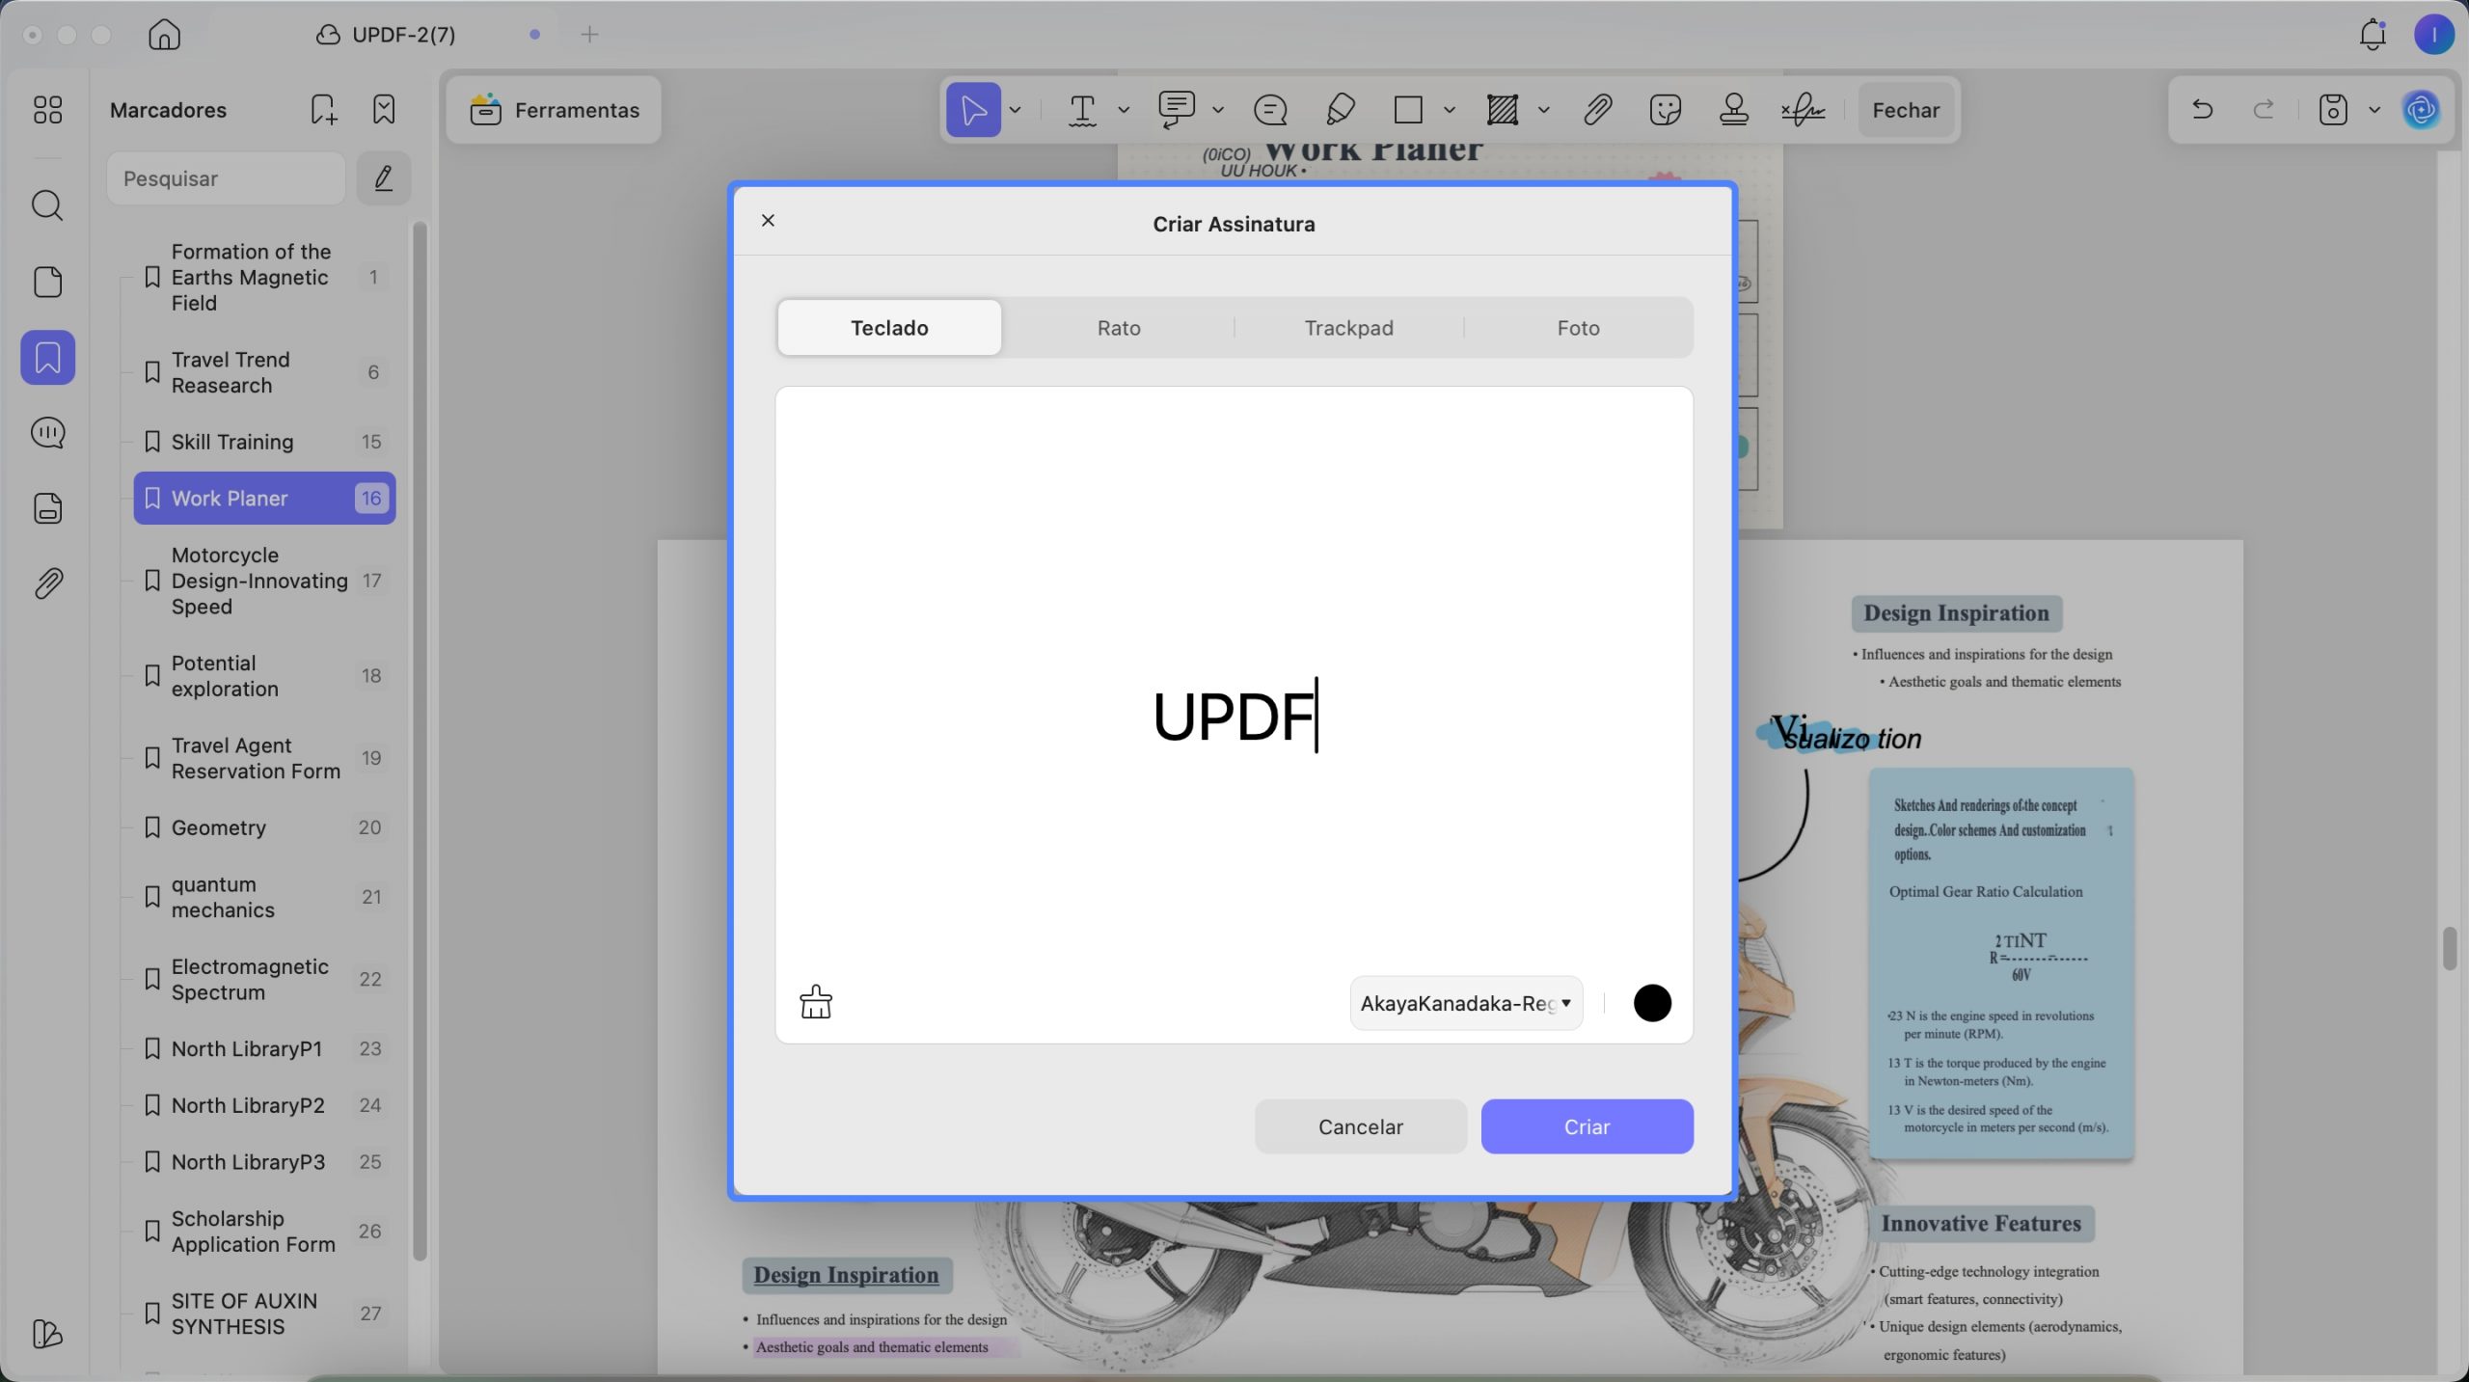Expand hatched area tool options arrow

click(x=1544, y=110)
